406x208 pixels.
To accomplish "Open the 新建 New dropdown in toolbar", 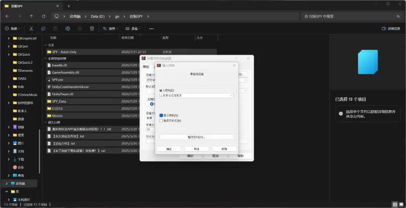I will (x=12, y=29).
